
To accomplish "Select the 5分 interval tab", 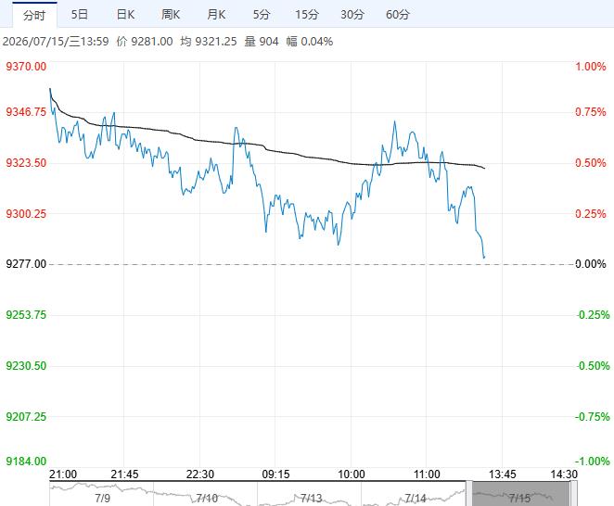I will pyautogui.click(x=262, y=15).
